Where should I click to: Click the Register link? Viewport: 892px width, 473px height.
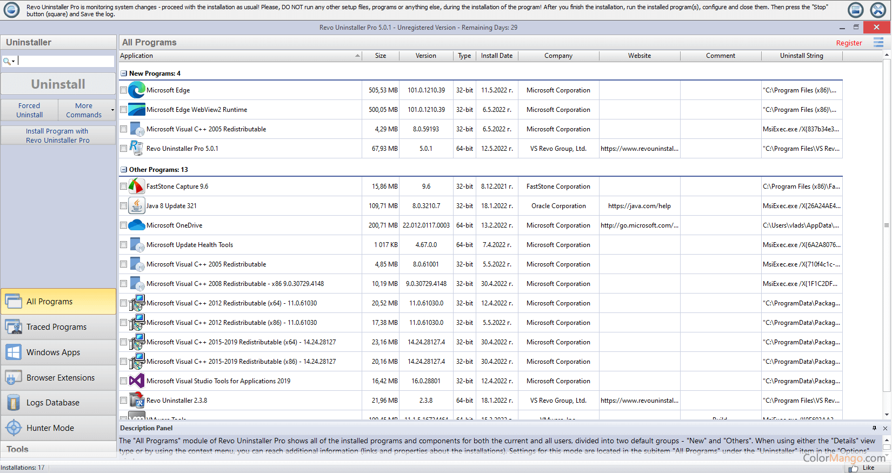click(x=849, y=43)
